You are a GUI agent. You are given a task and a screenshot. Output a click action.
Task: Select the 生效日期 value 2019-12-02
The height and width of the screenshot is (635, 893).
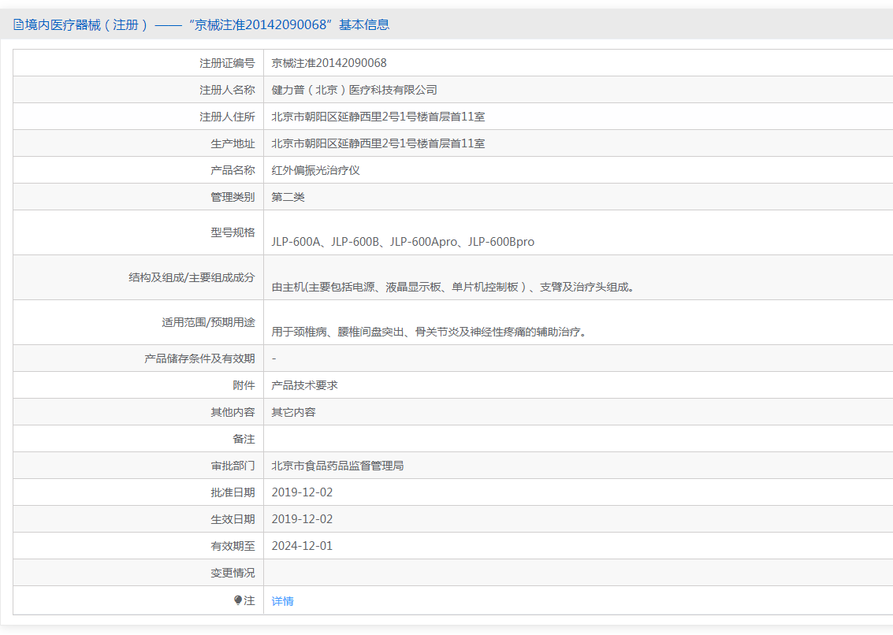tap(302, 519)
